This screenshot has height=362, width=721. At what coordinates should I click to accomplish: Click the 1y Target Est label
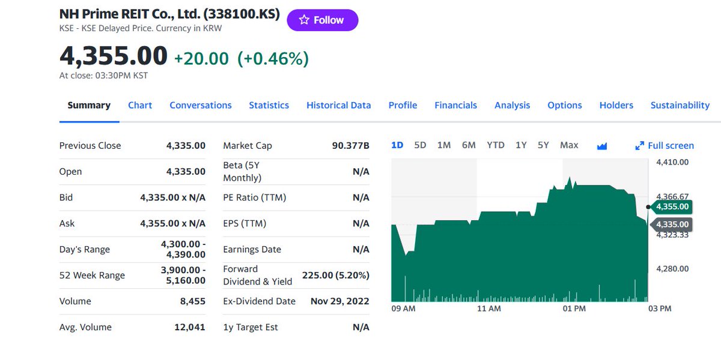tap(251, 327)
